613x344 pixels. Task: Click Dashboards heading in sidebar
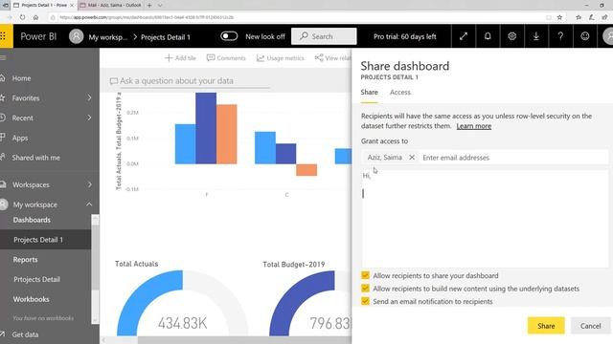(x=32, y=220)
